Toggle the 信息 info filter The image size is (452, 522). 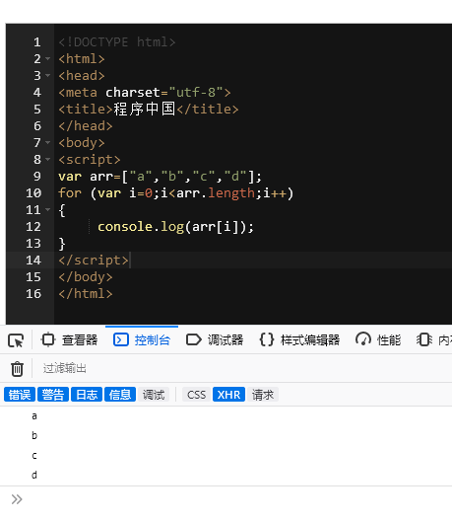[120, 395]
